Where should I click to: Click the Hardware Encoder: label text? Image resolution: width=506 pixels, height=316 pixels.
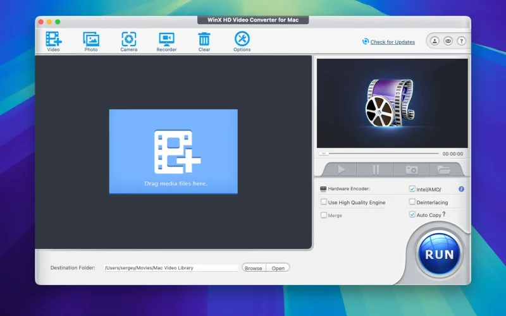(349, 188)
